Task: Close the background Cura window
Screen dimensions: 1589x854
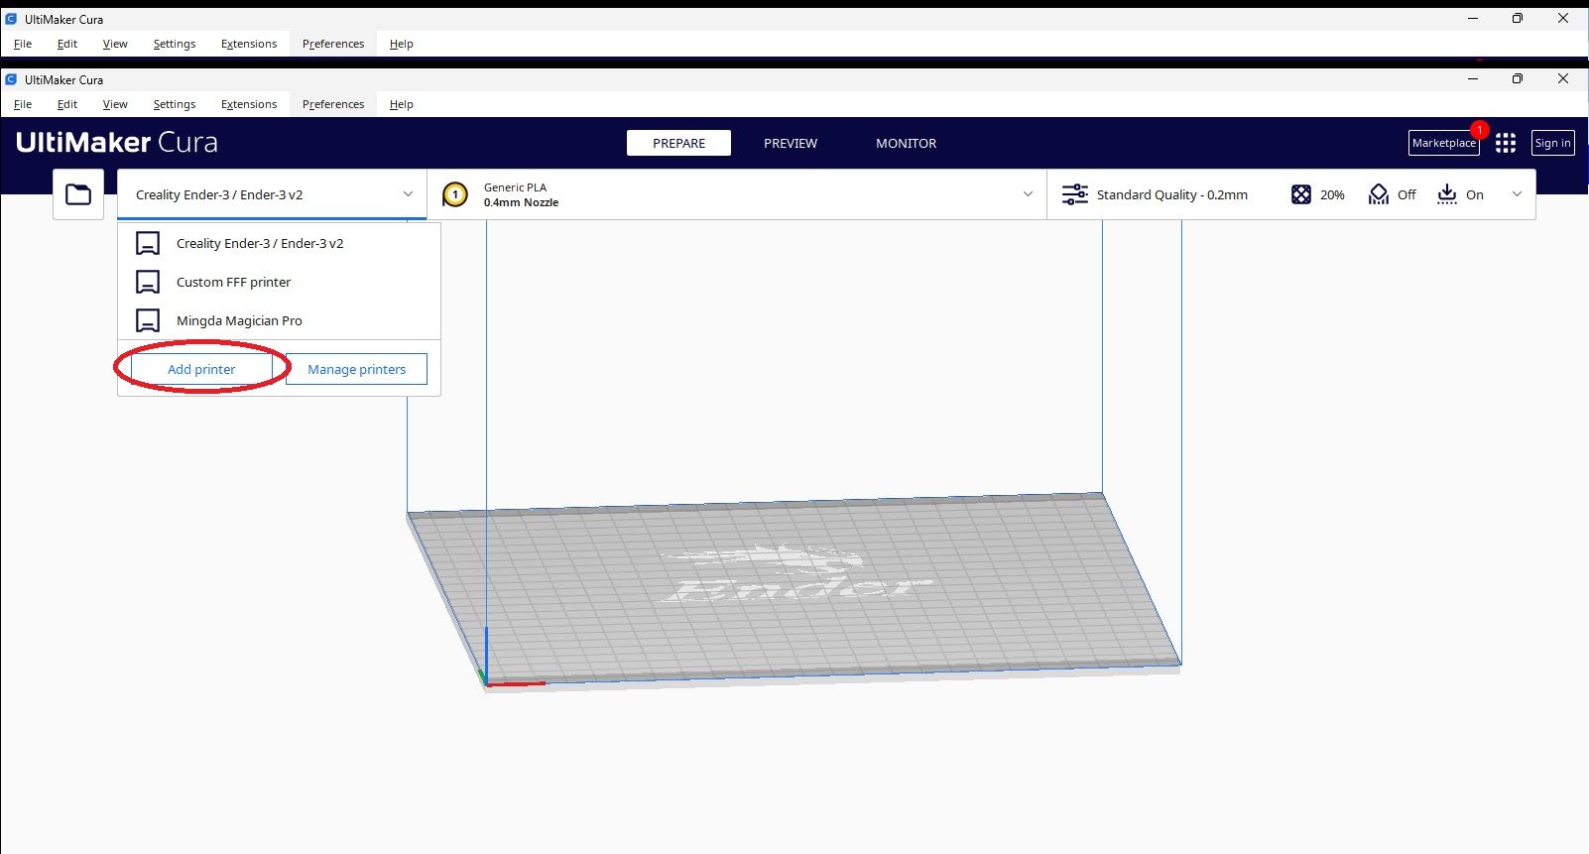Action: click(x=1563, y=18)
